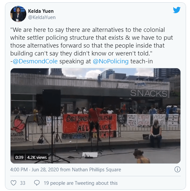Viewport: 190px width, 191px height.
Task: Click the Kelda Yuen display name
Action: tap(41, 11)
